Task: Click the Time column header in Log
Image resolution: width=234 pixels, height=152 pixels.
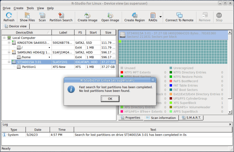Action: [62, 130]
